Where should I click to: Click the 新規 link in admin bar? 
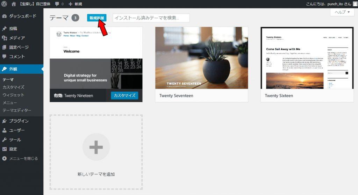pos(78,4)
